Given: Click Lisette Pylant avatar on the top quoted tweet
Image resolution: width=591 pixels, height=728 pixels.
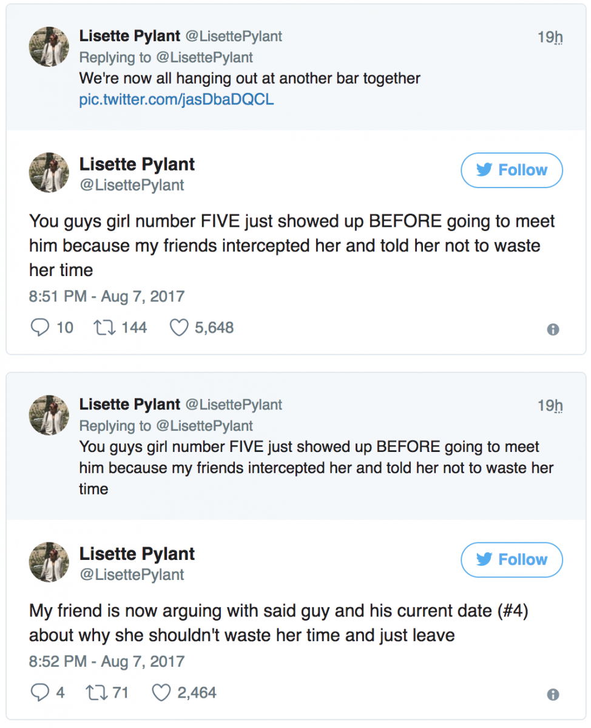Looking at the screenshot, I should (x=49, y=47).
